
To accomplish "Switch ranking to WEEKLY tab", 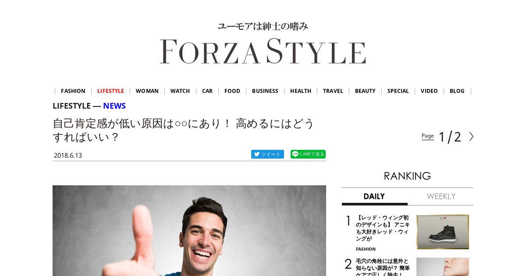I will tap(441, 196).
